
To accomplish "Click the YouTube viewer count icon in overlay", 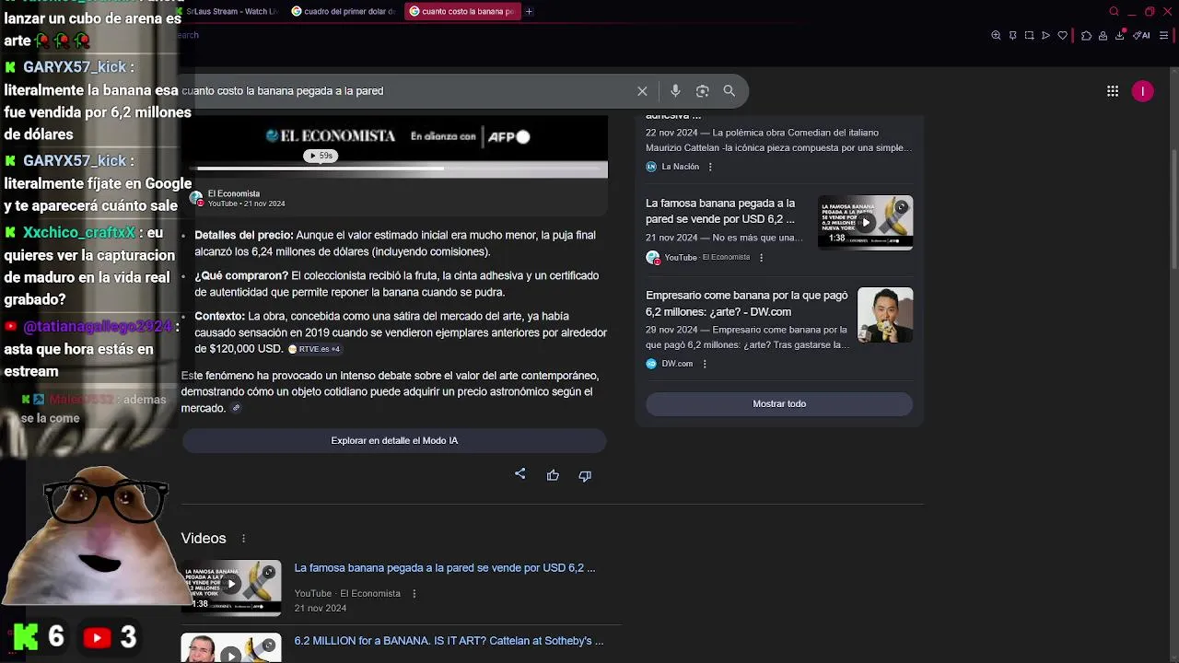I will (x=97, y=637).
